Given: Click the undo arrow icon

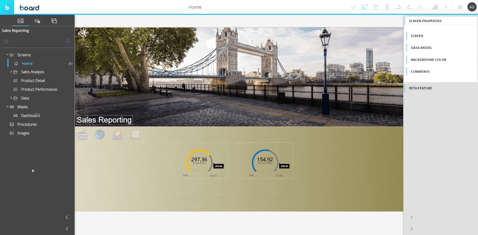Looking at the screenshot, I should (x=398, y=7).
